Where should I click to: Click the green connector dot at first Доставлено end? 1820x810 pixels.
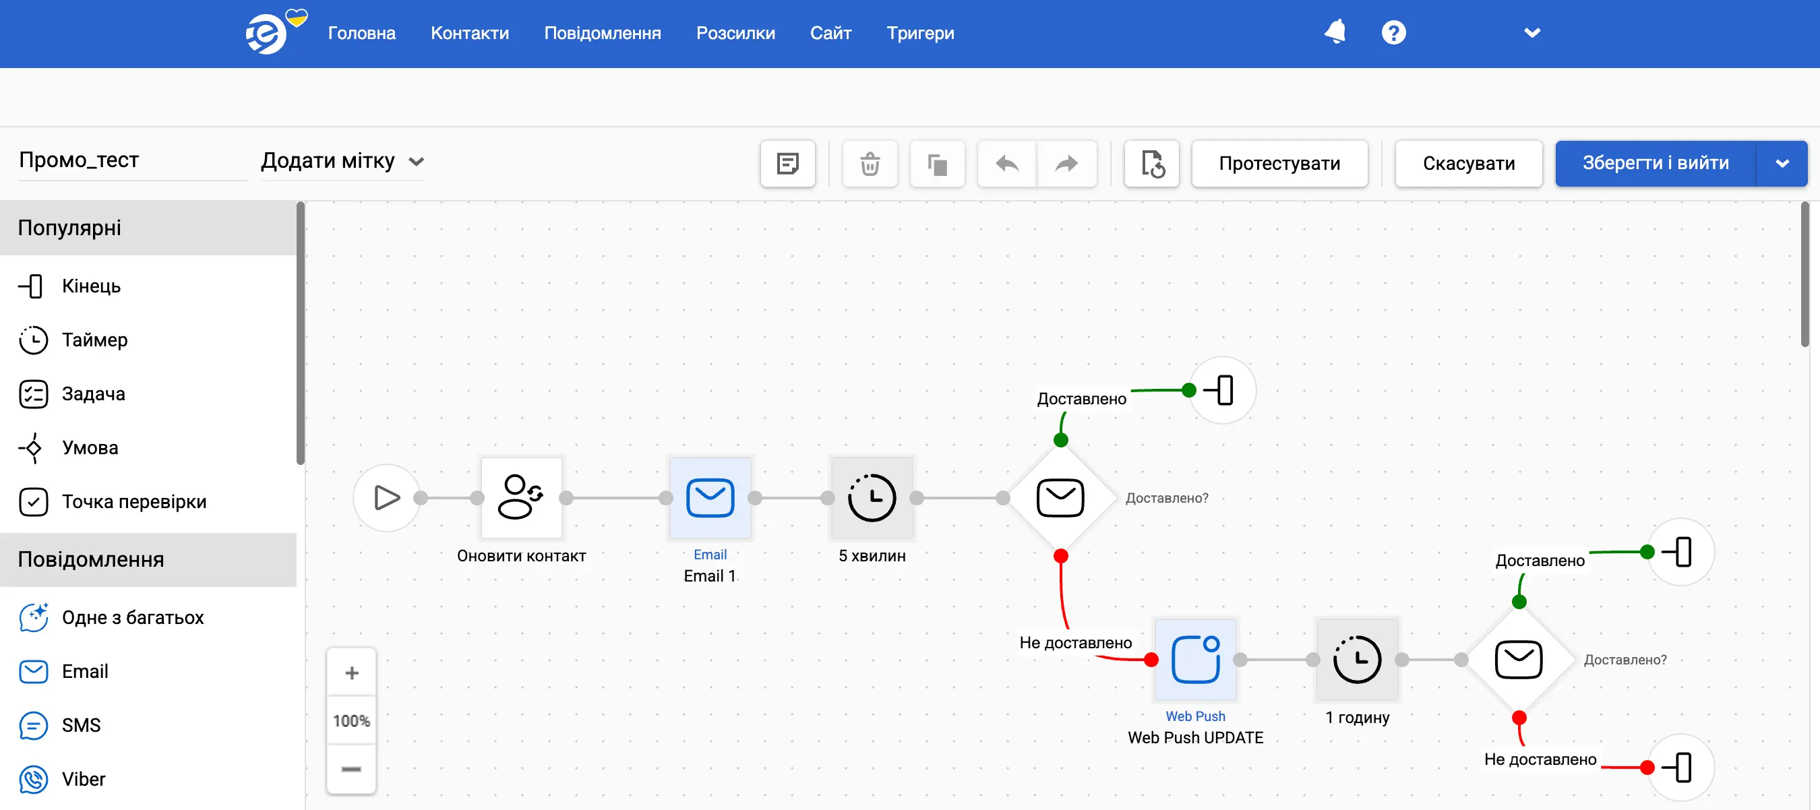tap(1189, 391)
